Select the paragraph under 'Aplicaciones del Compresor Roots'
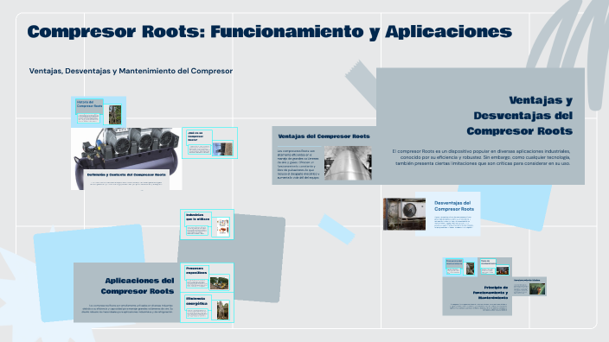Screen dimensions: 609x342 coord(127,308)
